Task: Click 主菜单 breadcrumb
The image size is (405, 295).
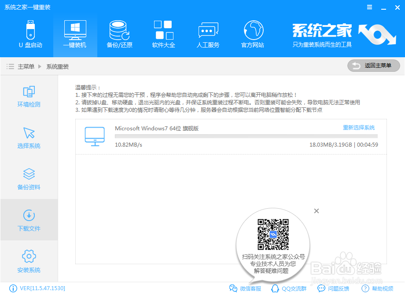Action: pos(26,66)
